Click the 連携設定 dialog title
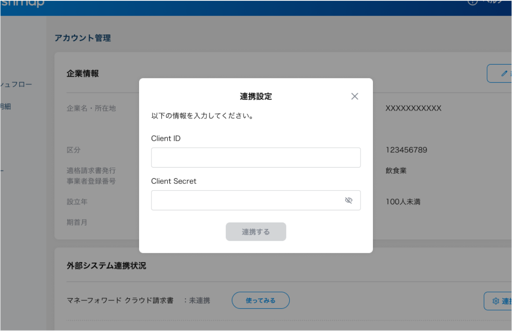512x331 pixels. coord(256,97)
